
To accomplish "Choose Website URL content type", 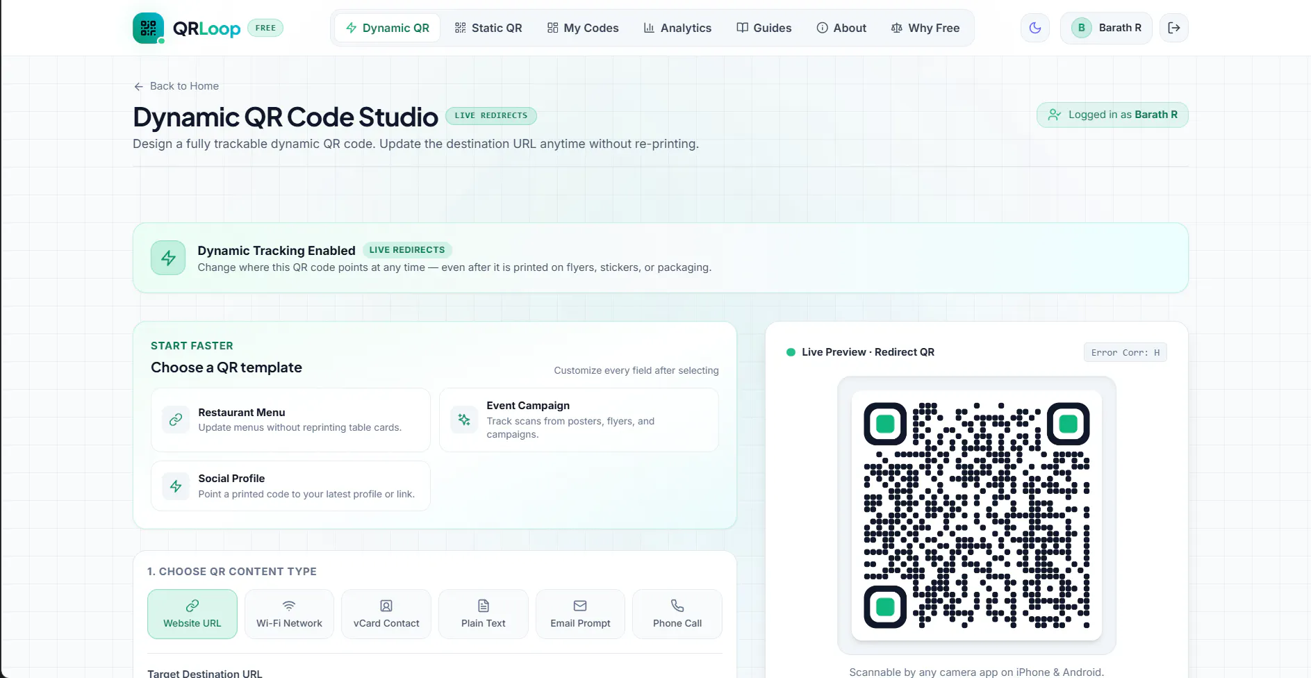I will (192, 614).
